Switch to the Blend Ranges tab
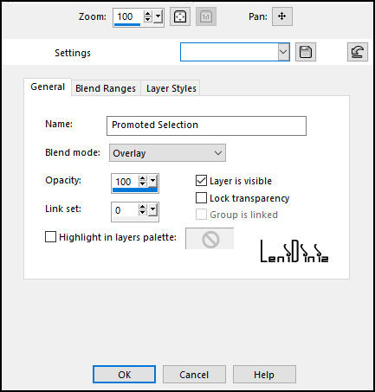 (x=106, y=88)
